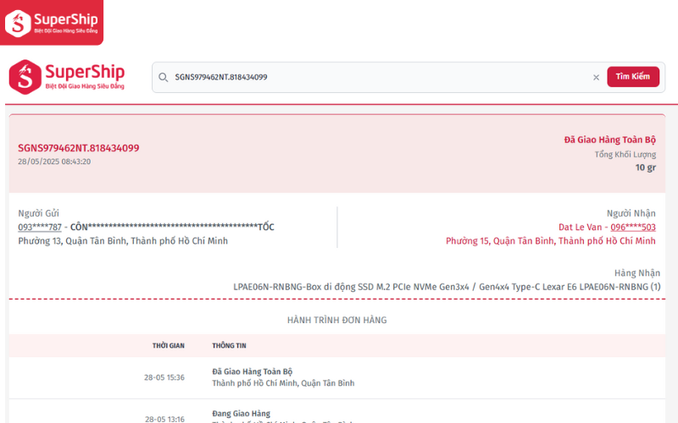Screen dimensions: 678x423
Task: Click the THỜI GIAN column header
Action: click(168, 345)
